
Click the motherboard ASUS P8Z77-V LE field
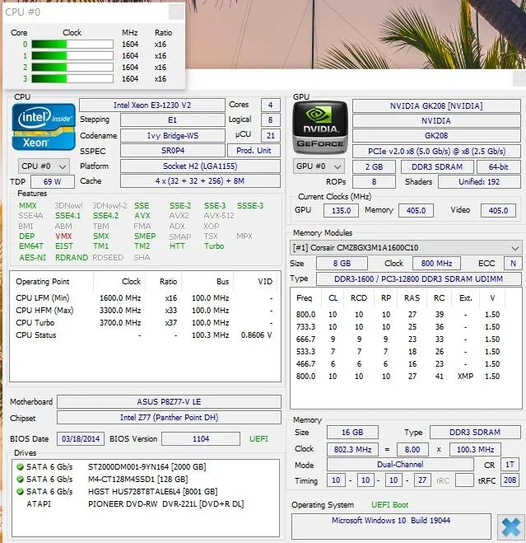(x=169, y=402)
